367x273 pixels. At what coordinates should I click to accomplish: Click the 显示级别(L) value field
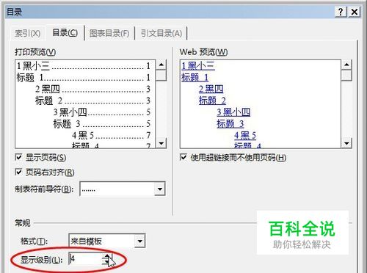(85, 259)
